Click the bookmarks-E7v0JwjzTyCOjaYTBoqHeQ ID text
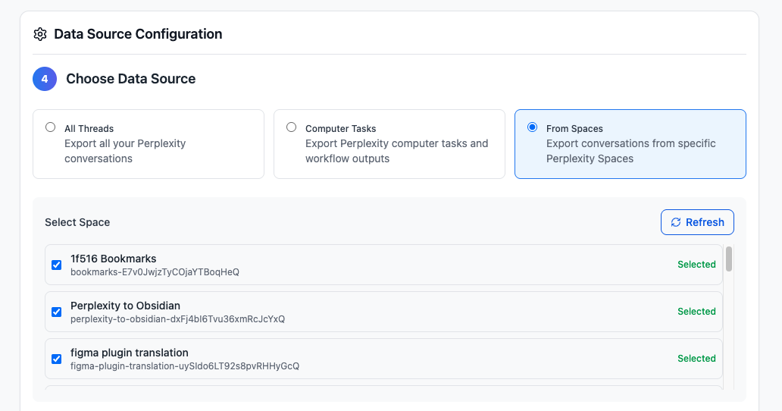The image size is (782, 411). click(155, 272)
